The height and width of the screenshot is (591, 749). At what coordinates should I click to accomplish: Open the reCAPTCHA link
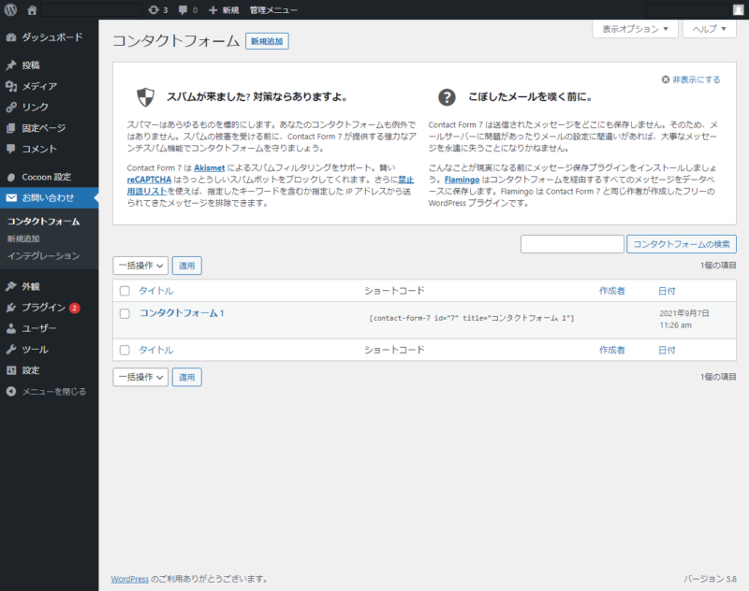[x=149, y=180]
